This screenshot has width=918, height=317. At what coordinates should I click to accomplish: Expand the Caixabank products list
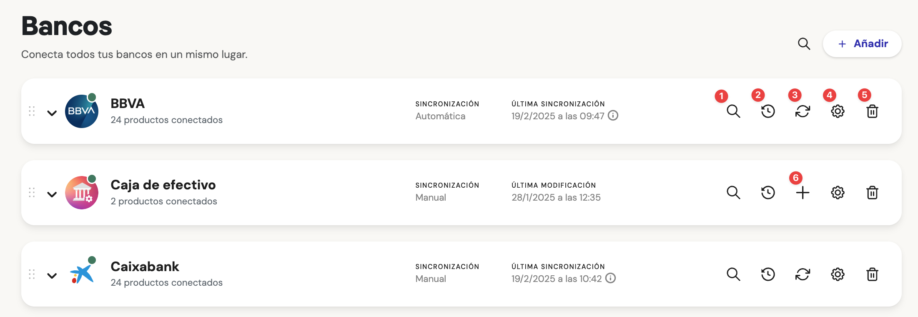pos(52,275)
